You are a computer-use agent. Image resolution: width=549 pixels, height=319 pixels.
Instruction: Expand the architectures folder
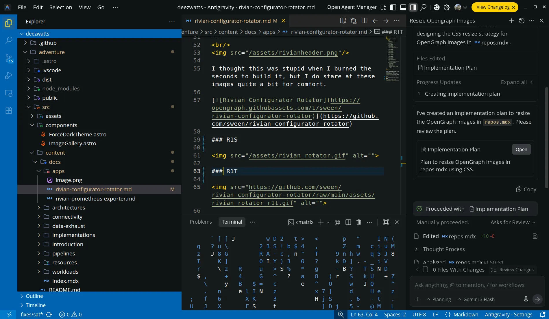tap(69, 208)
